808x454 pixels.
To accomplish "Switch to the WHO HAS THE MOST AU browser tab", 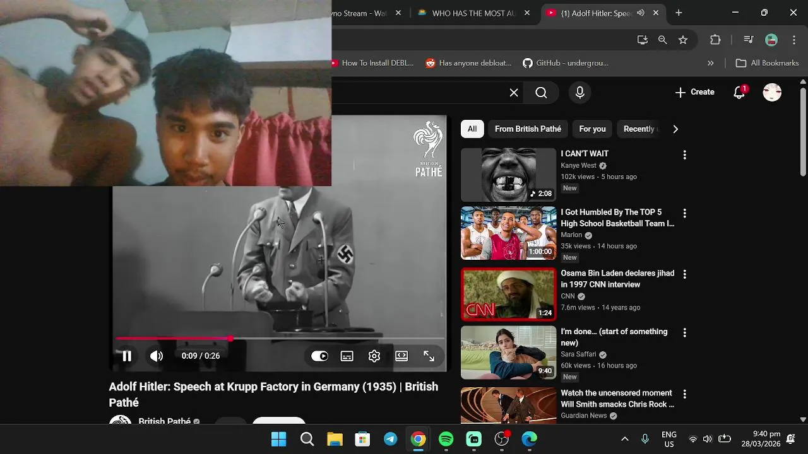I will pyautogui.click(x=473, y=13).
